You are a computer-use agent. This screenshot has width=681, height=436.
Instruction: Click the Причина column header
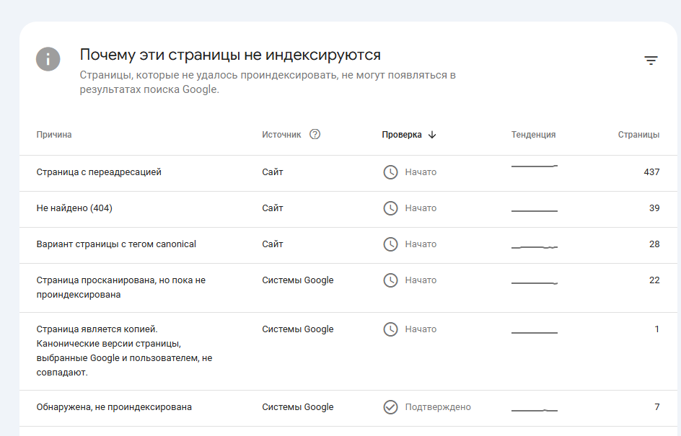coord(54,135)
